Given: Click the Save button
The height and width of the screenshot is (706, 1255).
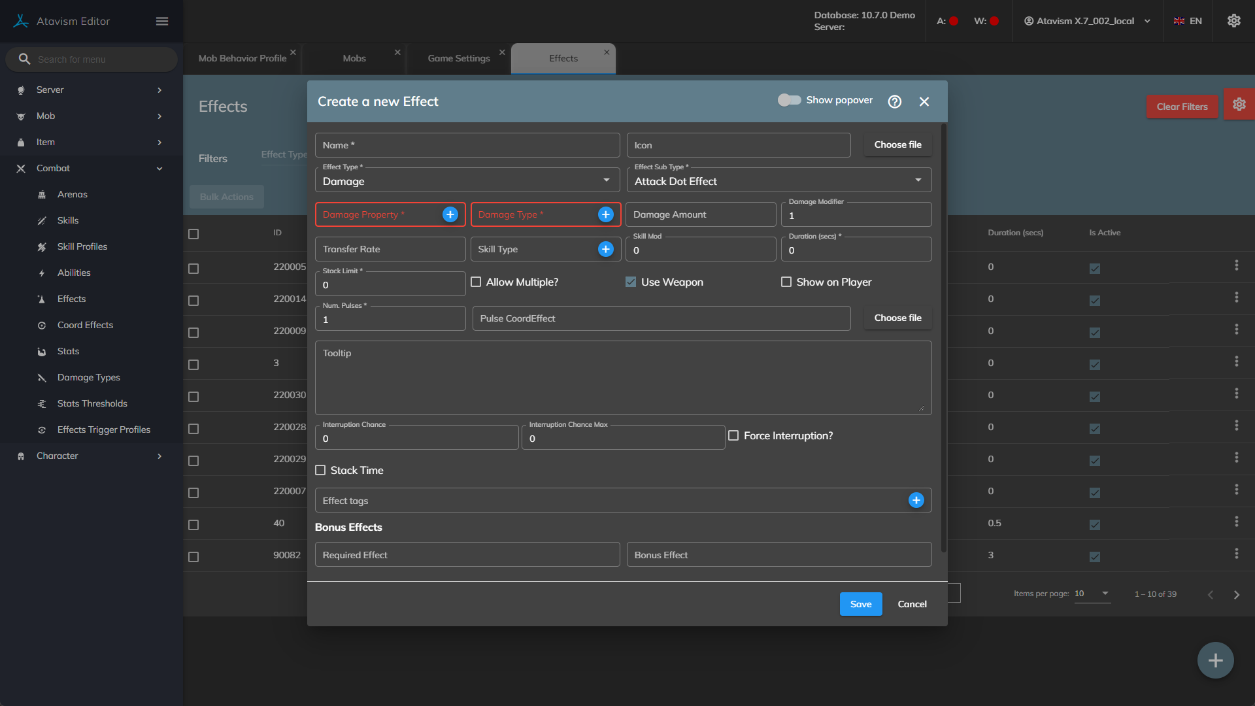Looking at the screenshot, I should pos(860,604).
